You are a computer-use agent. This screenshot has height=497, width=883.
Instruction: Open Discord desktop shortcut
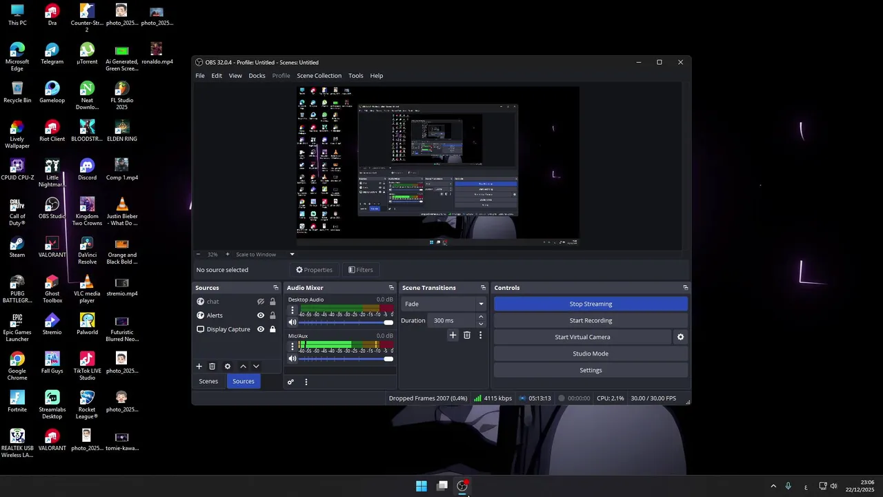[87, 169]
